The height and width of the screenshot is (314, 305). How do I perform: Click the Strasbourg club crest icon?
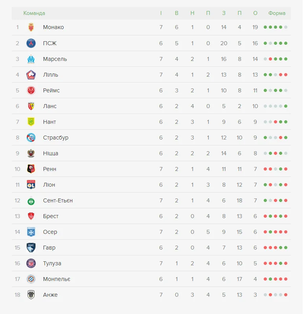pos(31,138)
